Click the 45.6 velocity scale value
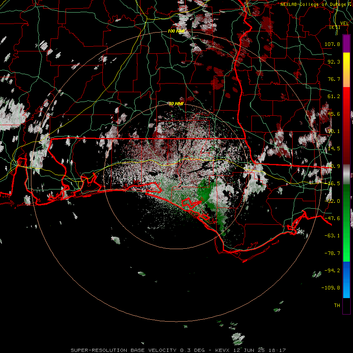The image size is (353, 353). (334, 114)
